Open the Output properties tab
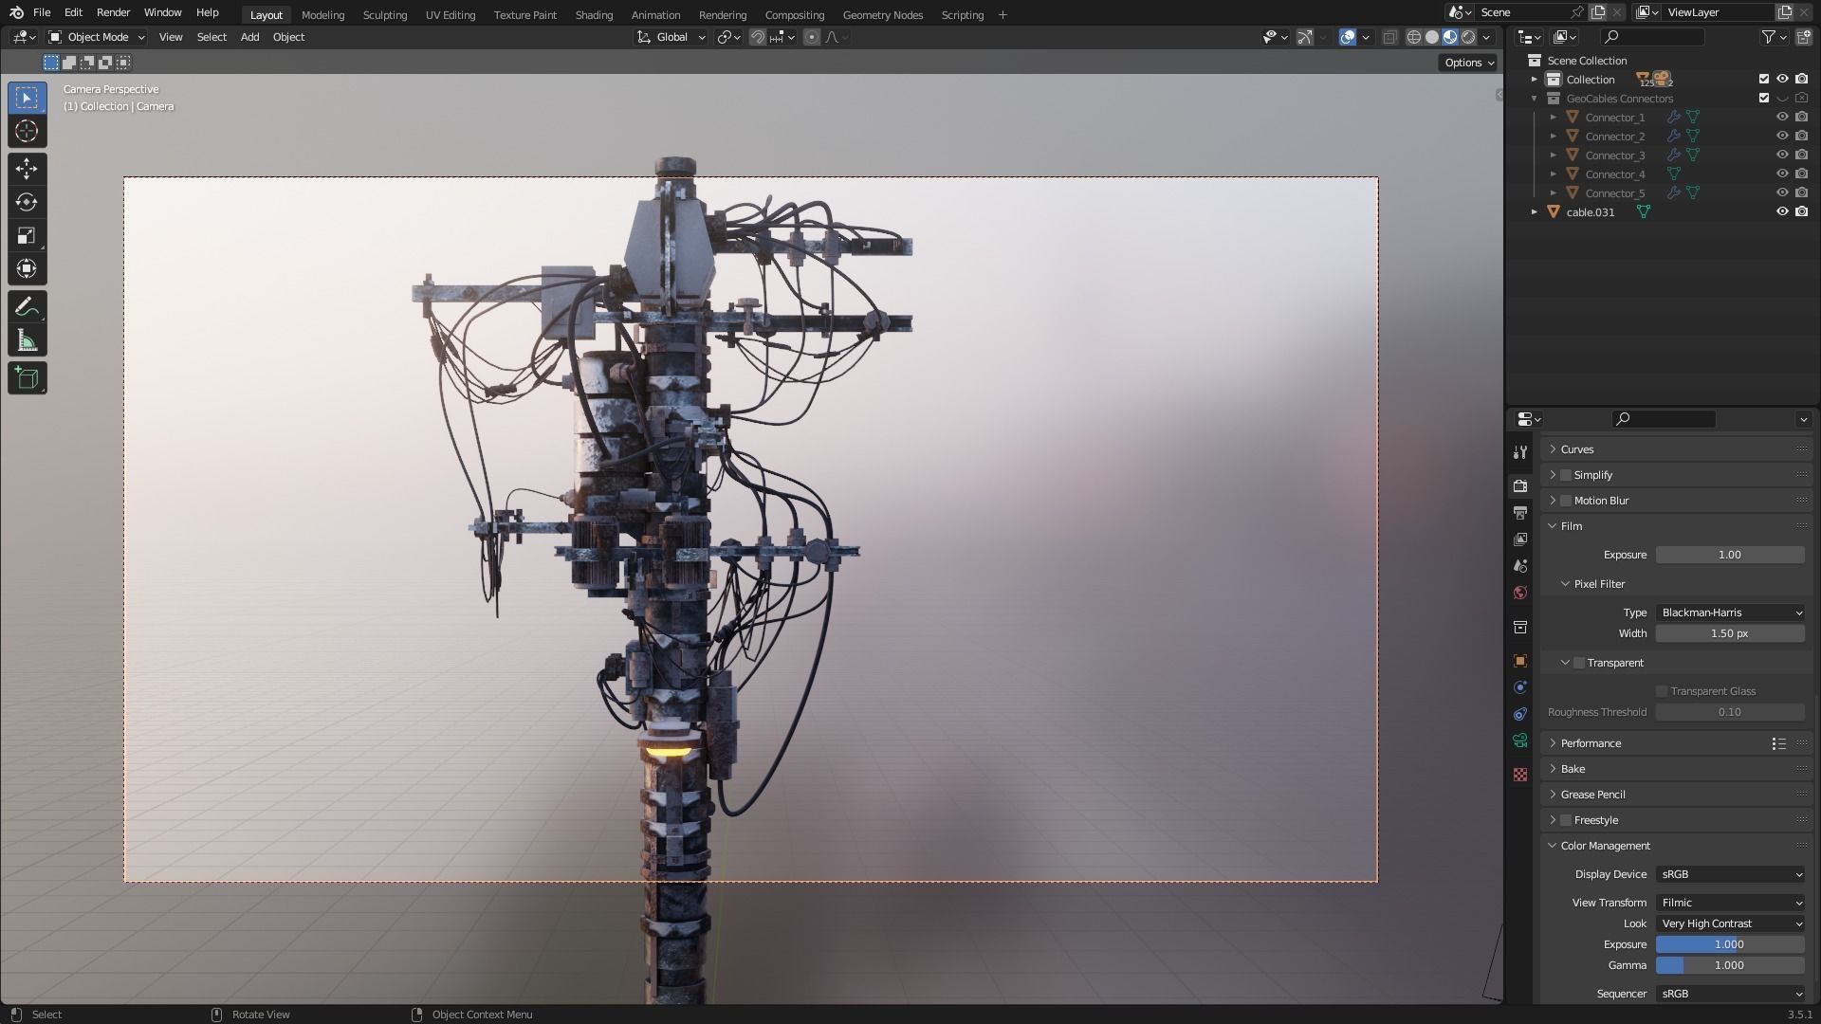The image size is (1821, 1024). (1520, 513)
